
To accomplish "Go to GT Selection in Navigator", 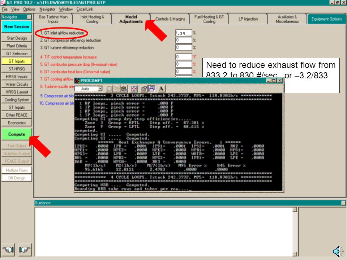I will [17, 53].
